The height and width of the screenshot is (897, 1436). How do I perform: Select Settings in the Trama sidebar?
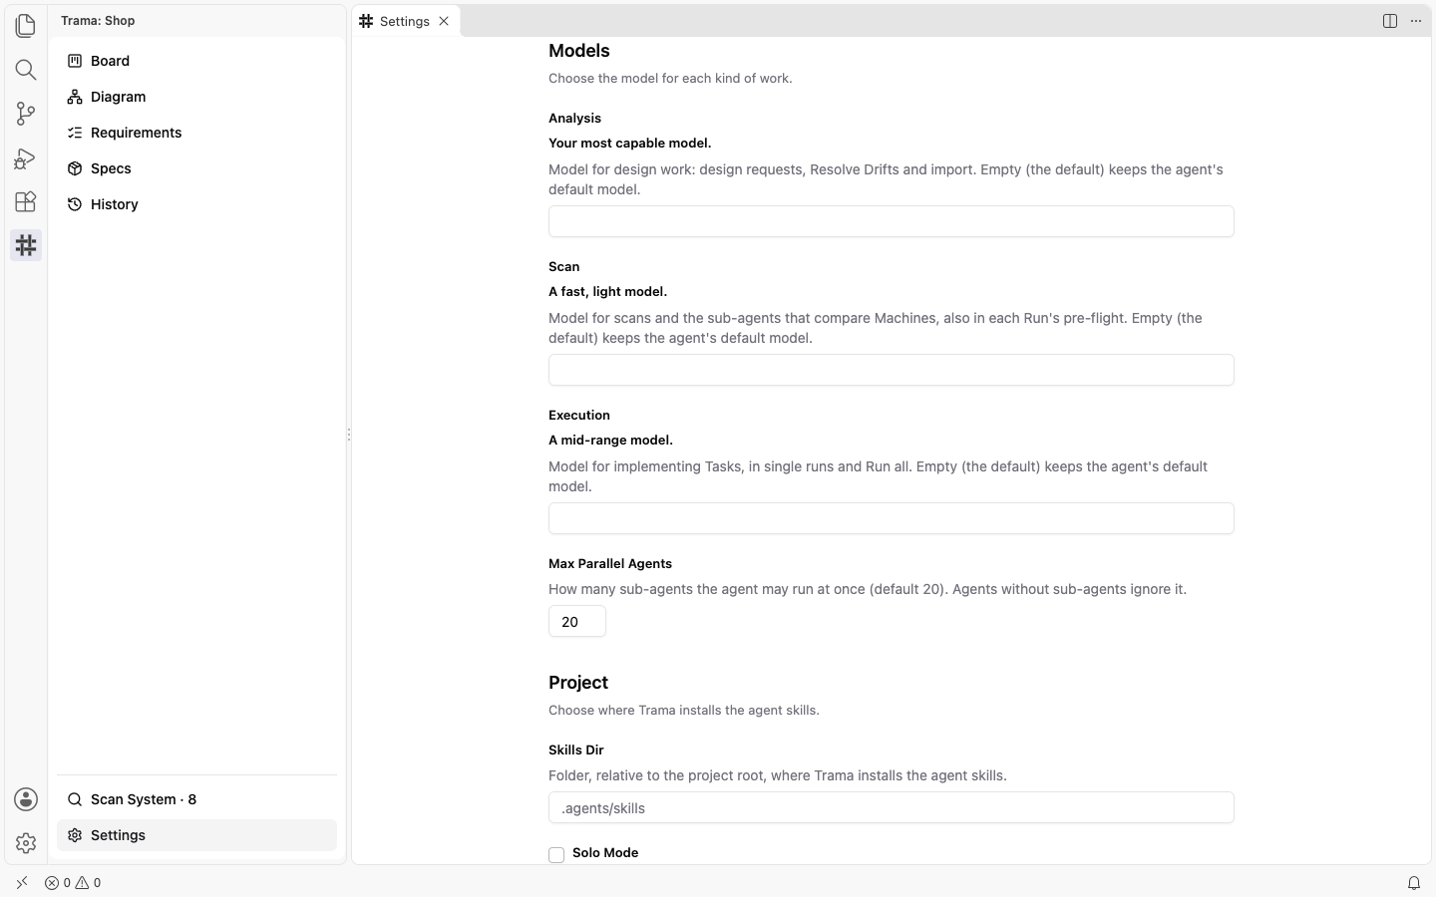point(196,835)
